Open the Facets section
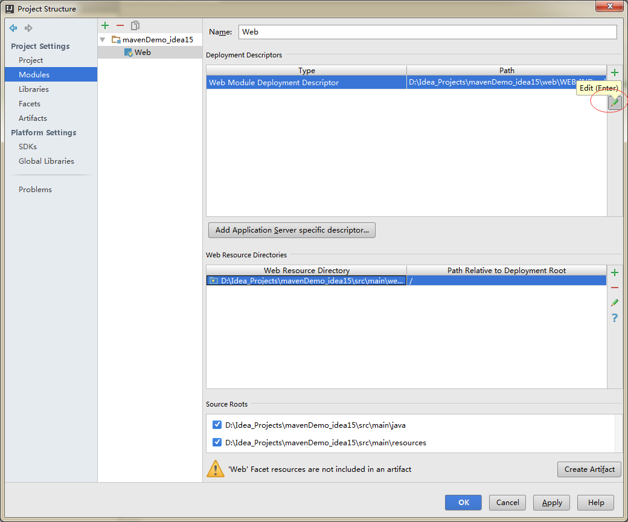The image size is (628, 522). pyautogui.click(x=30, y=103)
